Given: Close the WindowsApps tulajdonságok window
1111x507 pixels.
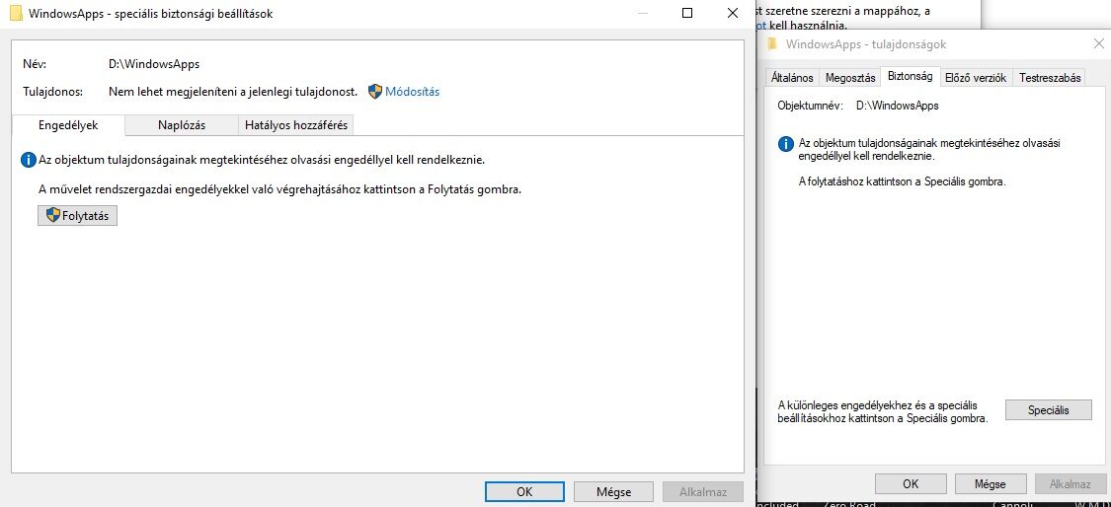Looking at the screenshot, I should click(x=1098, y=44).
